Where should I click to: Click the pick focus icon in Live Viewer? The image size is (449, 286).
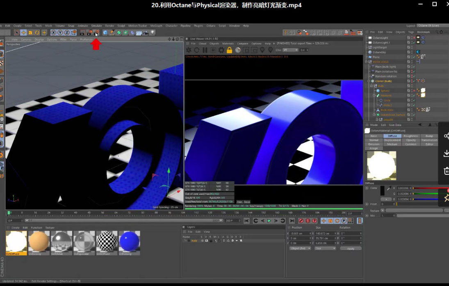(262, 50)
